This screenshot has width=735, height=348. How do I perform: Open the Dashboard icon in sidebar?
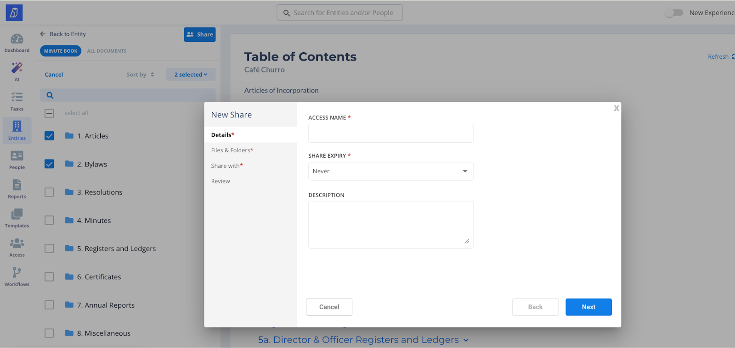(17, 40)
